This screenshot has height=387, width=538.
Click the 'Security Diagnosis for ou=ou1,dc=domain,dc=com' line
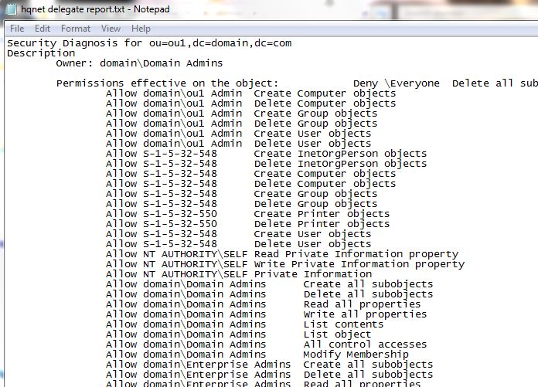click(149, 43)
